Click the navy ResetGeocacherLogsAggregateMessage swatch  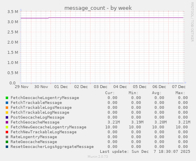click(x=7, y=147)
